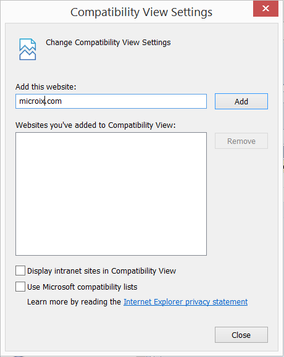The image size is (284, 357).
Task: Click the Add this website label
Action: pos(46,86)
